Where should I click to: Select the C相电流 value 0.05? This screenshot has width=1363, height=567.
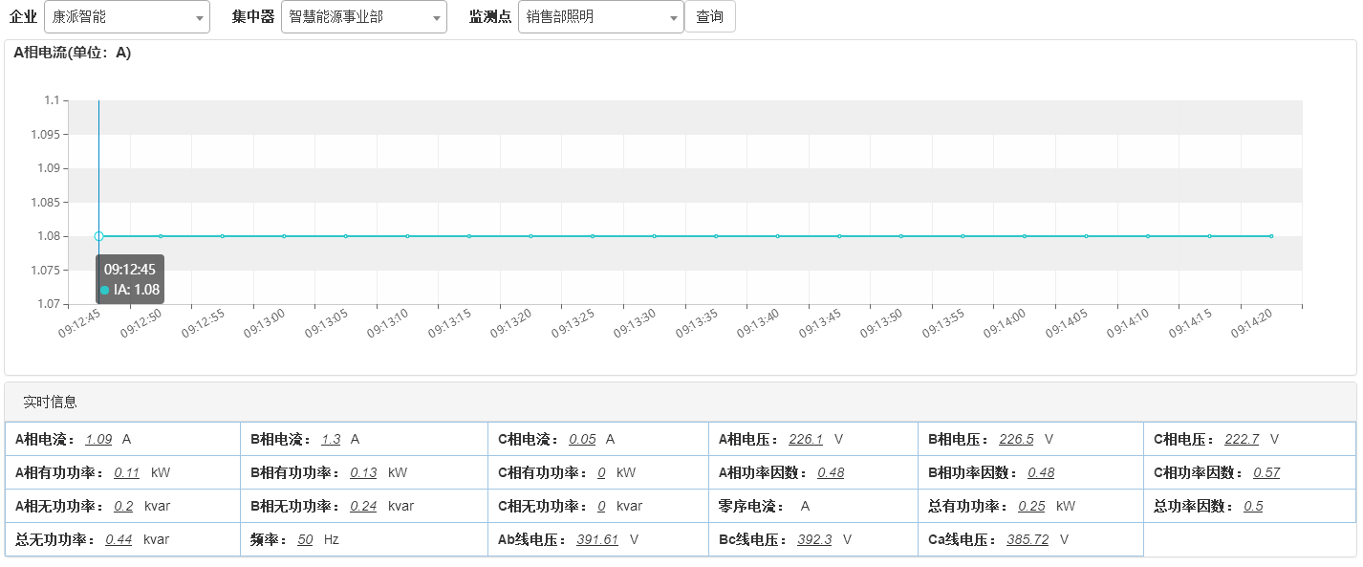[582, 439]
